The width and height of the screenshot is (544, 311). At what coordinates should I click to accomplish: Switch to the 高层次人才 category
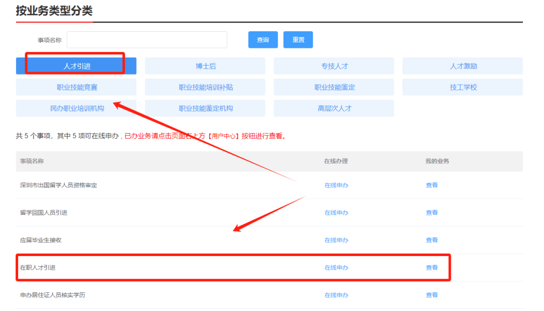(334, 108)
